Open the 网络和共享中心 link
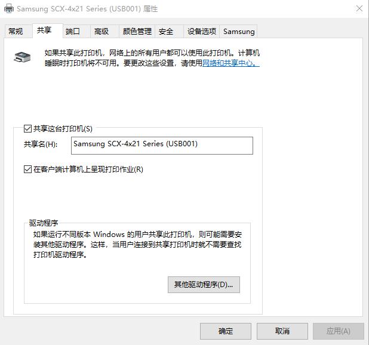This screenshot has width=369, height=345. [x=231, y=63]
